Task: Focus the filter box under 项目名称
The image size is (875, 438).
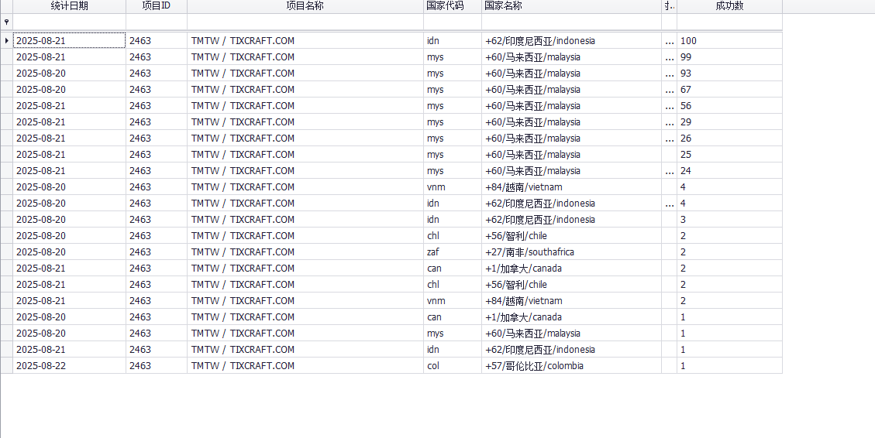Action: [305, 22]
